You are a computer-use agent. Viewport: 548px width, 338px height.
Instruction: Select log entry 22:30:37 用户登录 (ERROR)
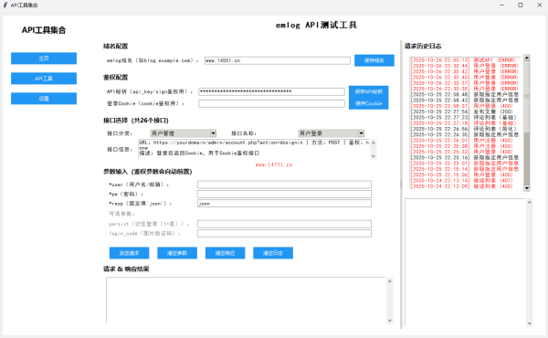[x=464, y=83]
